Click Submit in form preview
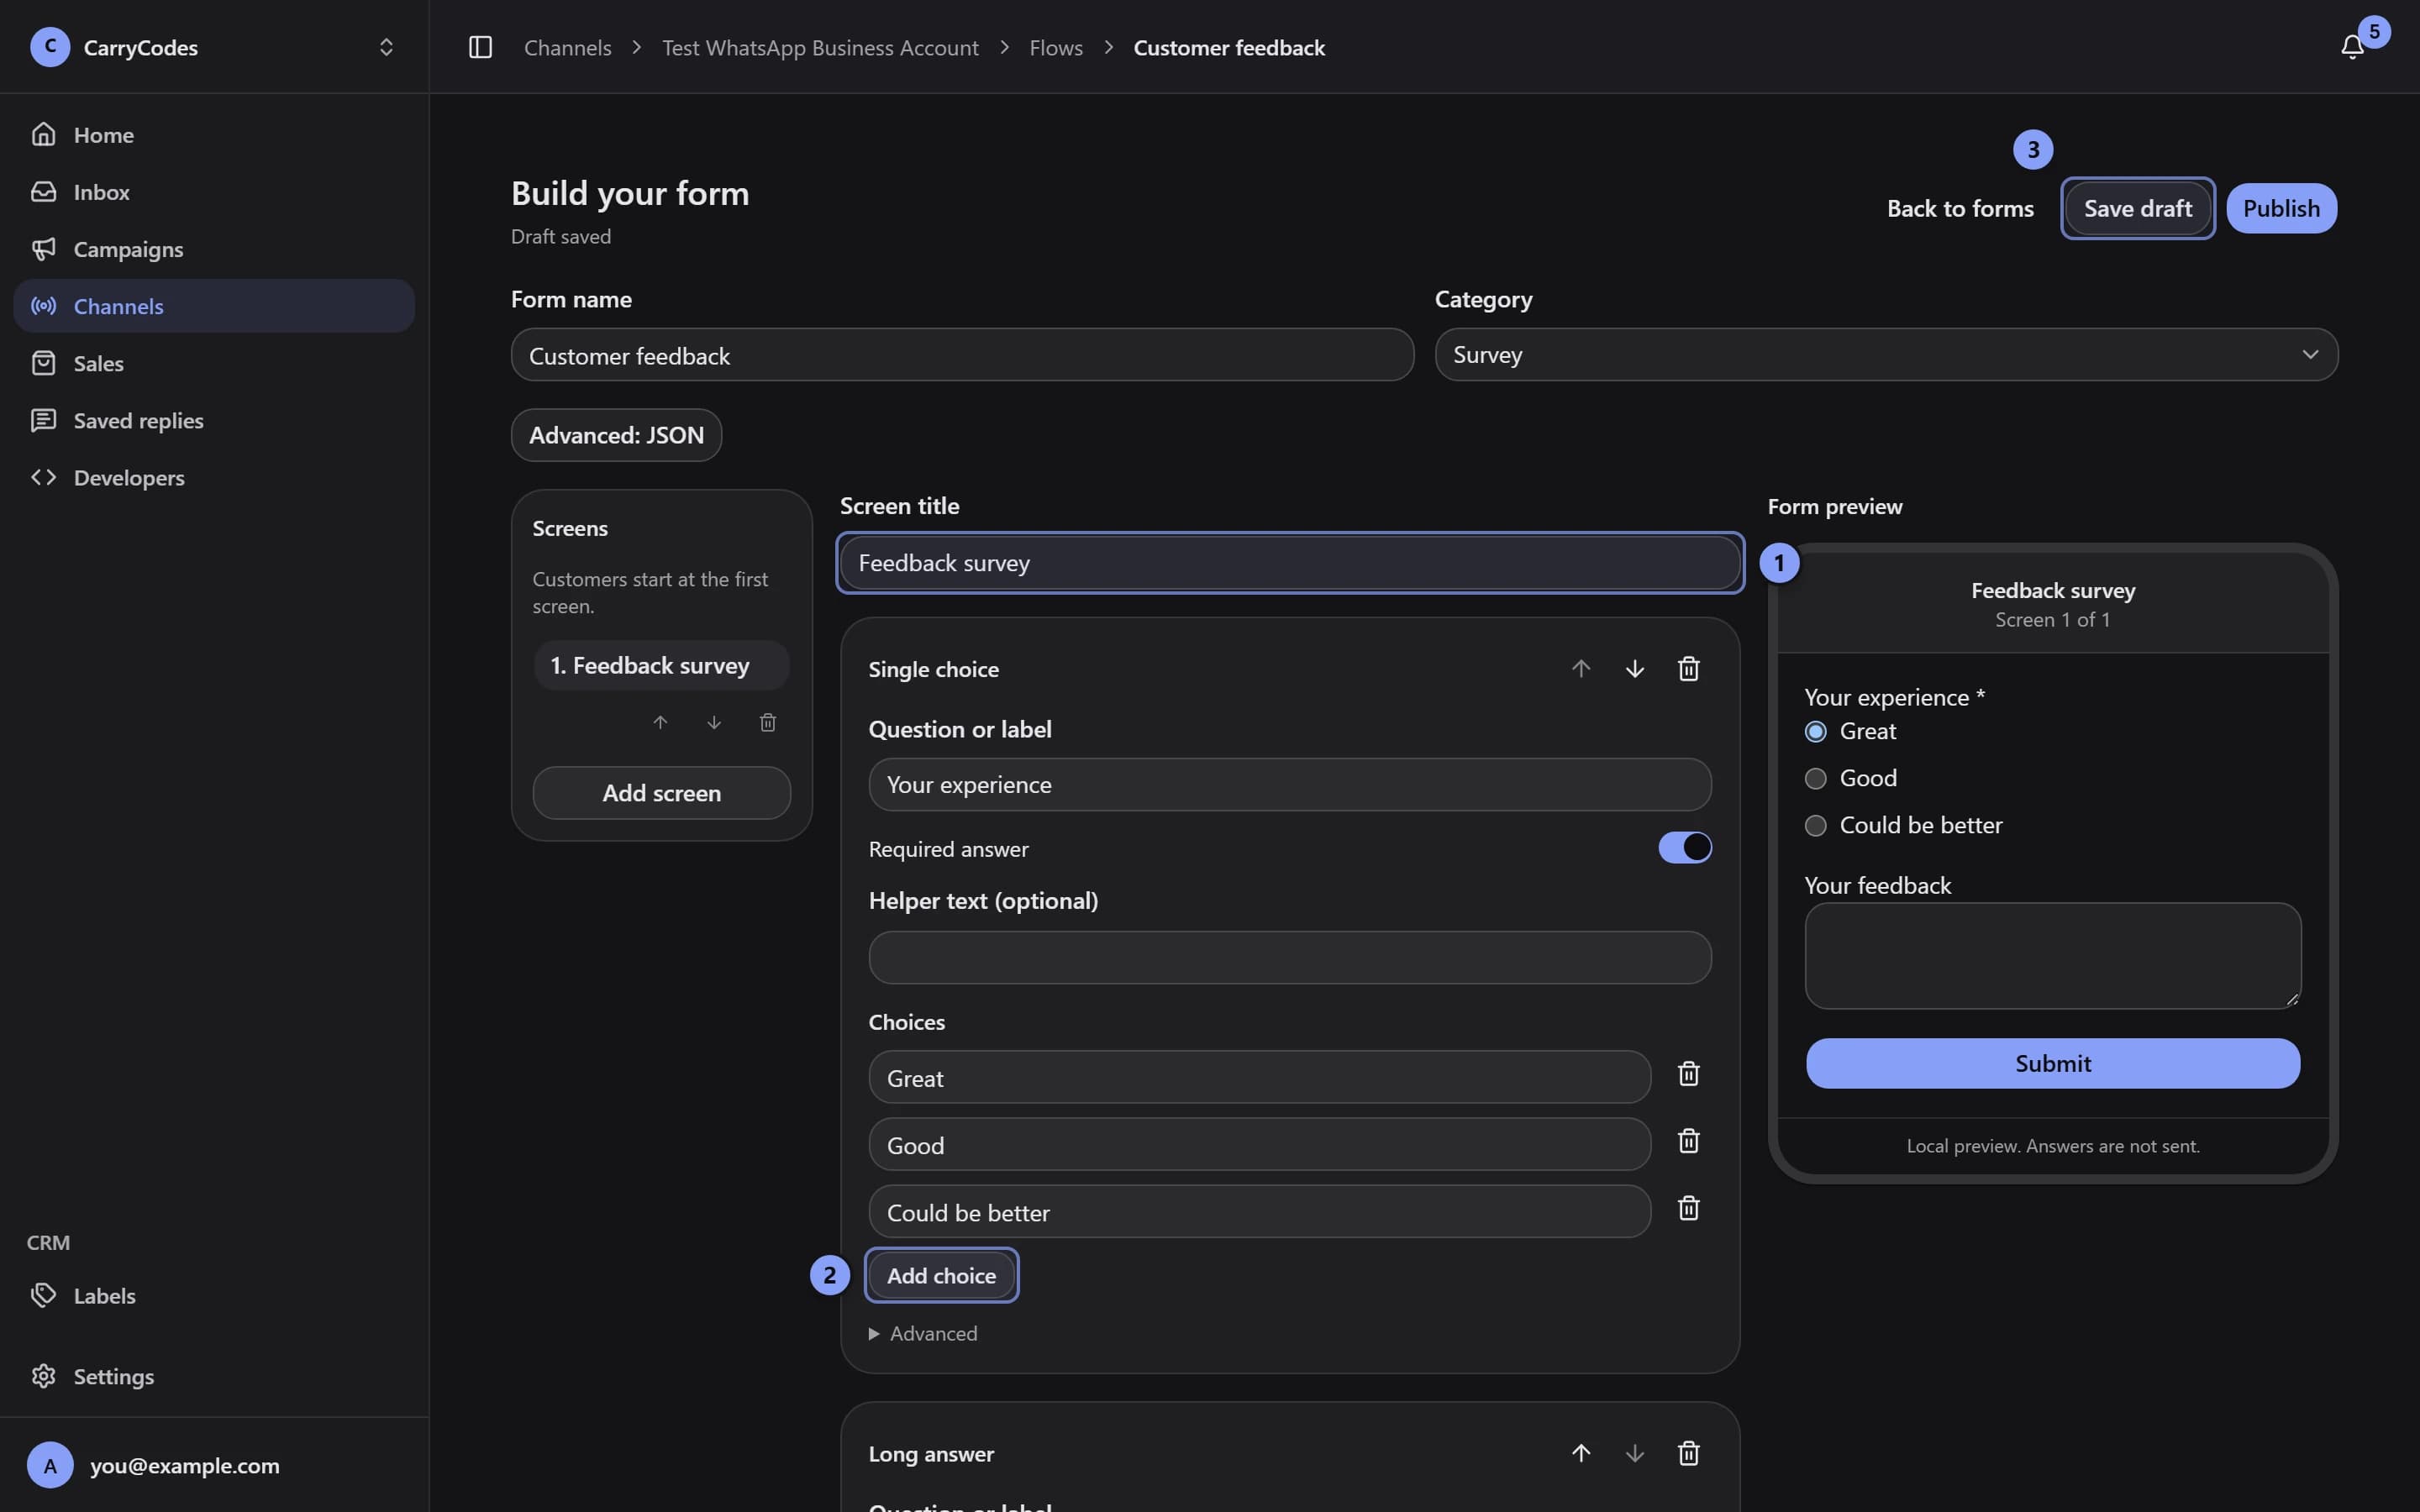2420x1512 pixels. [x=2052, y=1063]
